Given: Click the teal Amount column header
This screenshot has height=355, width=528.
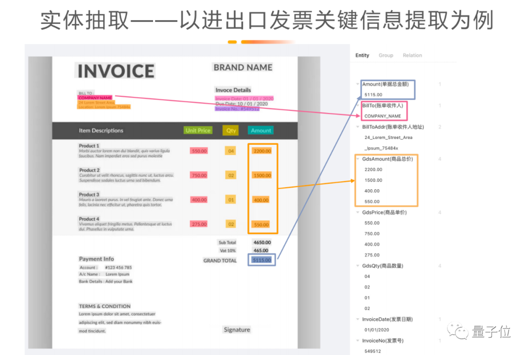Looking at the screenshot, I should 261,131.
